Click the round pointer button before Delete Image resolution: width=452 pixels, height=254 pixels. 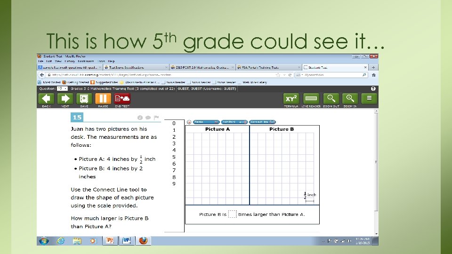(189, 122)
